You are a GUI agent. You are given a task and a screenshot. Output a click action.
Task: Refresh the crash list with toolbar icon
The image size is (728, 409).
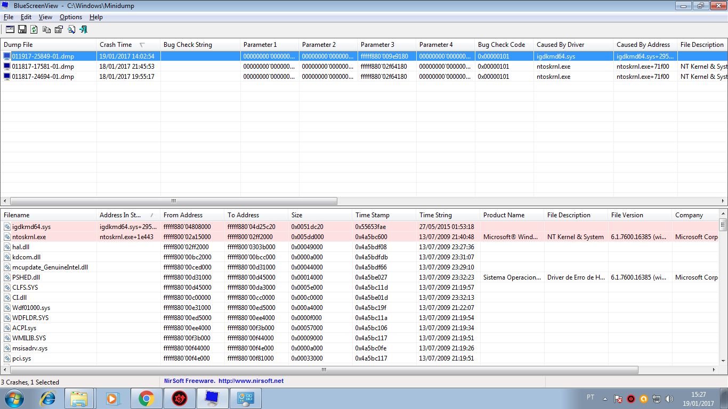tap(34, 29)
